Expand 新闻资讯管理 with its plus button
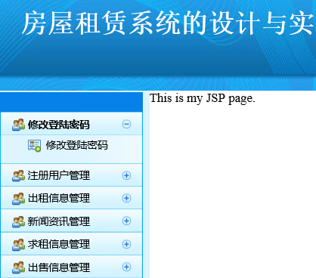Viewport: 316px width, 278px height. [126, 221]
